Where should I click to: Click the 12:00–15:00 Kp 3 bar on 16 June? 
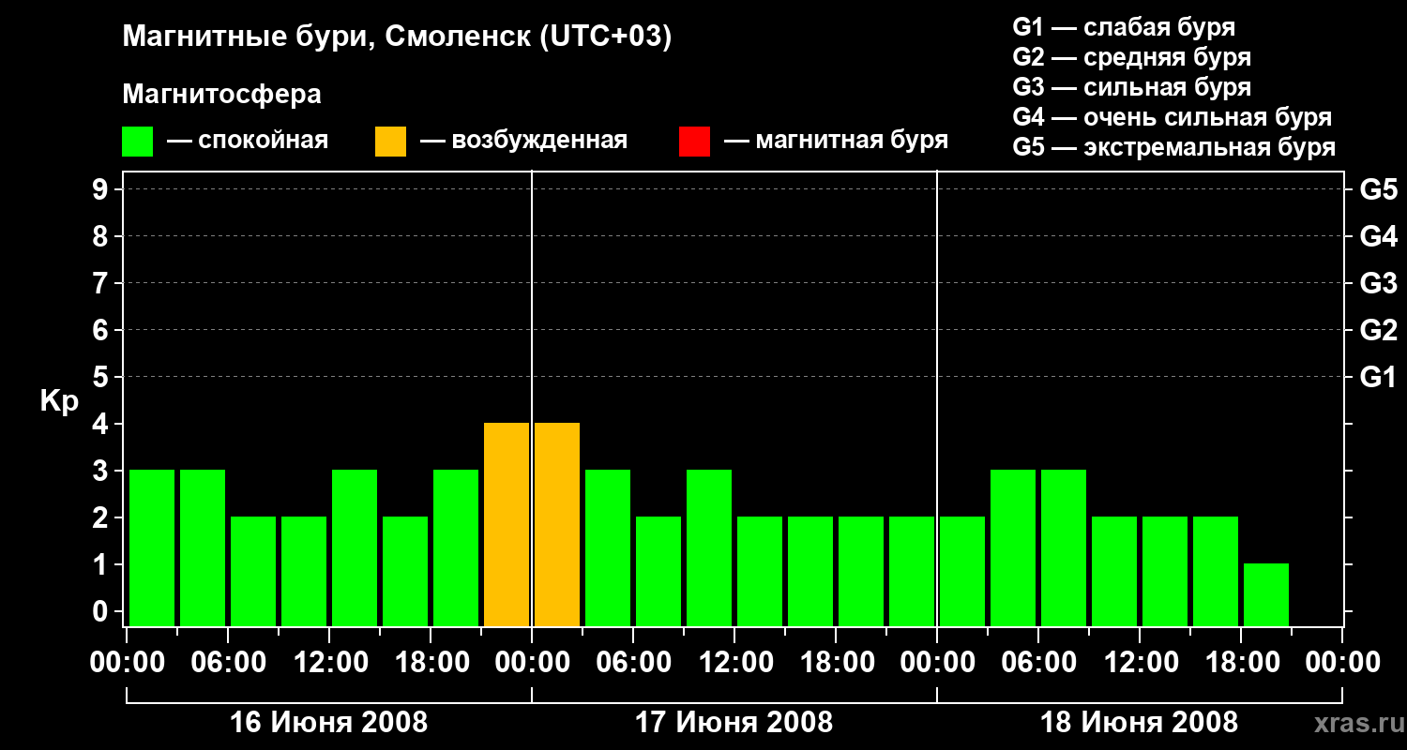355,547
